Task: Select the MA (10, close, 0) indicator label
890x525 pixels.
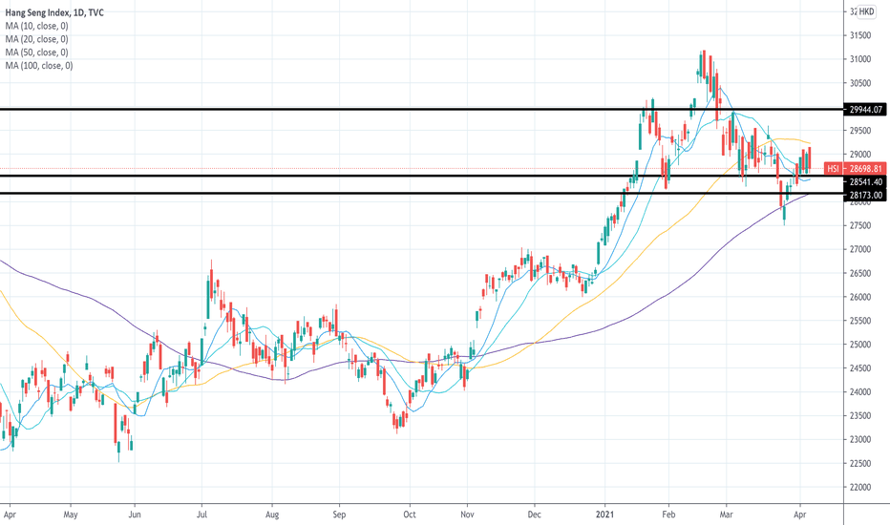Action: click(x=37, y=26)
